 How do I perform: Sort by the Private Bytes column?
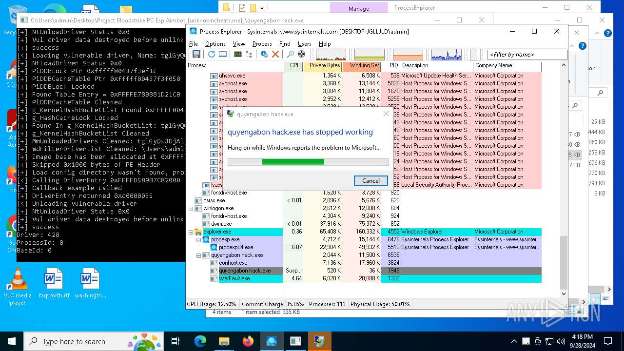323,65
